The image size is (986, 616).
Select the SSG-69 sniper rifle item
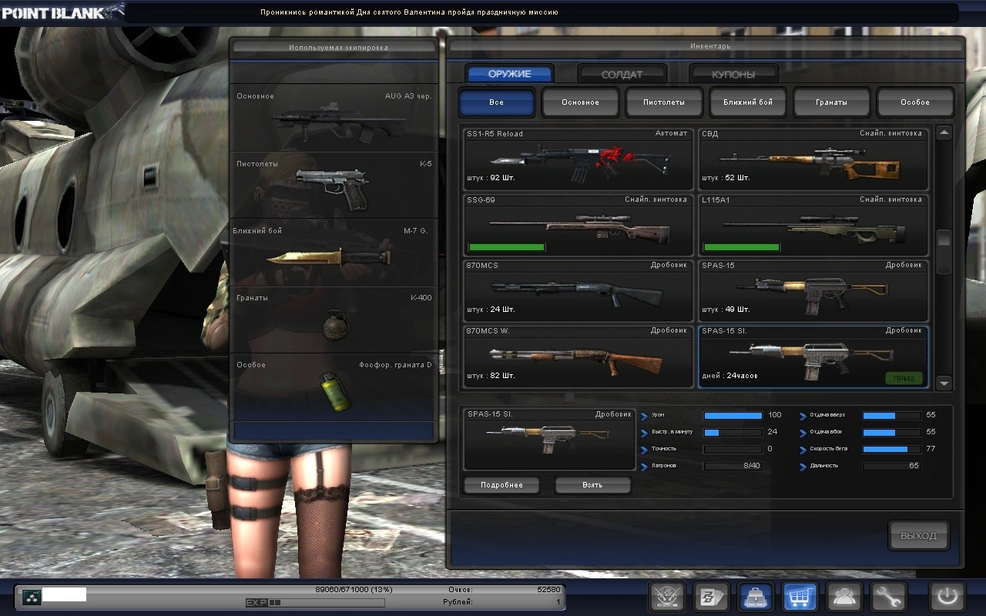click(578, 225)
